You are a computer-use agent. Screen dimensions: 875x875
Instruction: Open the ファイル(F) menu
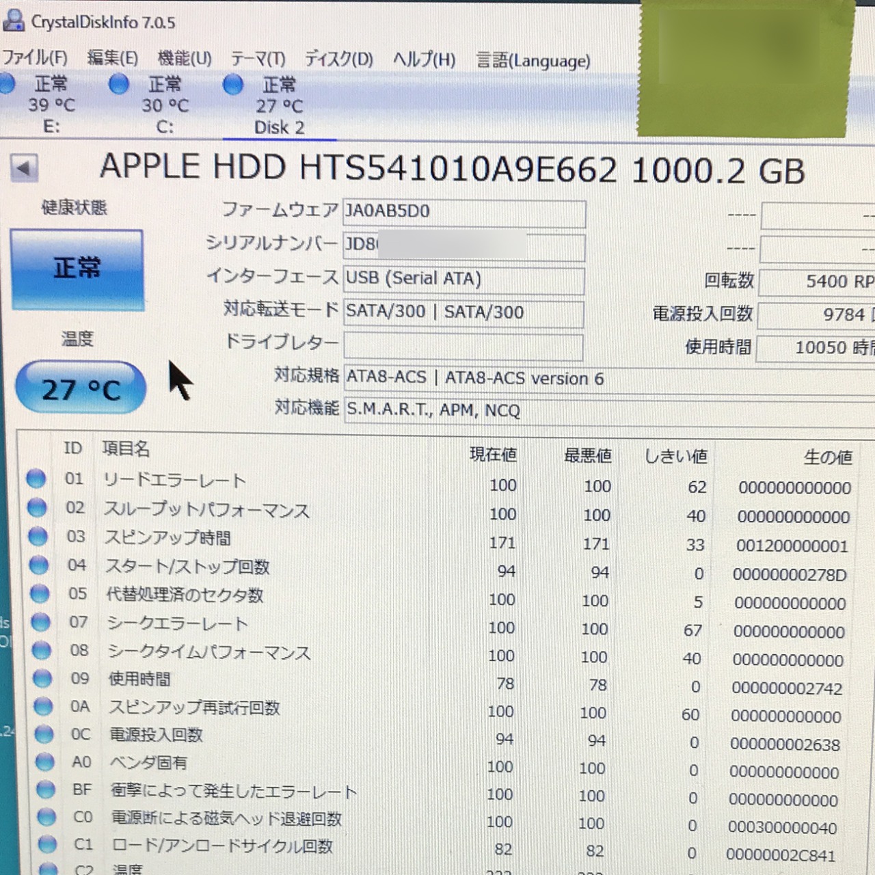[34, 57]
